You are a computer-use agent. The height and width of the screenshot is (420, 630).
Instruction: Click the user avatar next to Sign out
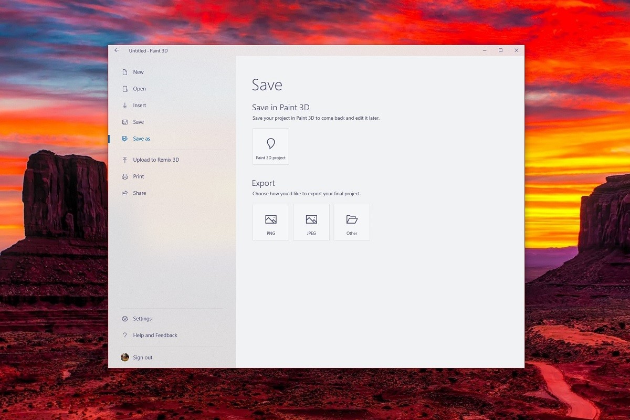pos(124,357)
